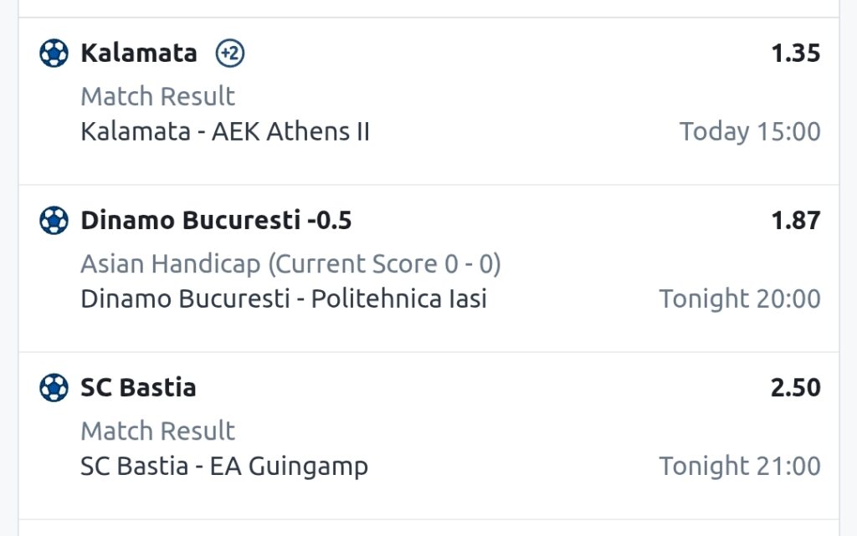Click the soccer ball icon beside Dinamo Bucuresti
The image size is (857, 536).
pos(54,221)
